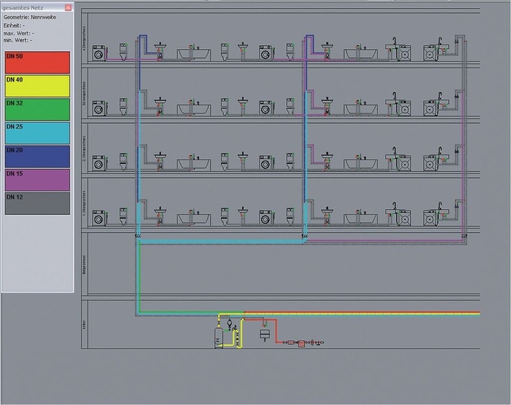Click the top-right washing machine under the sink
Viewport: 511px width, 405px height.
[x=430, y=53]
